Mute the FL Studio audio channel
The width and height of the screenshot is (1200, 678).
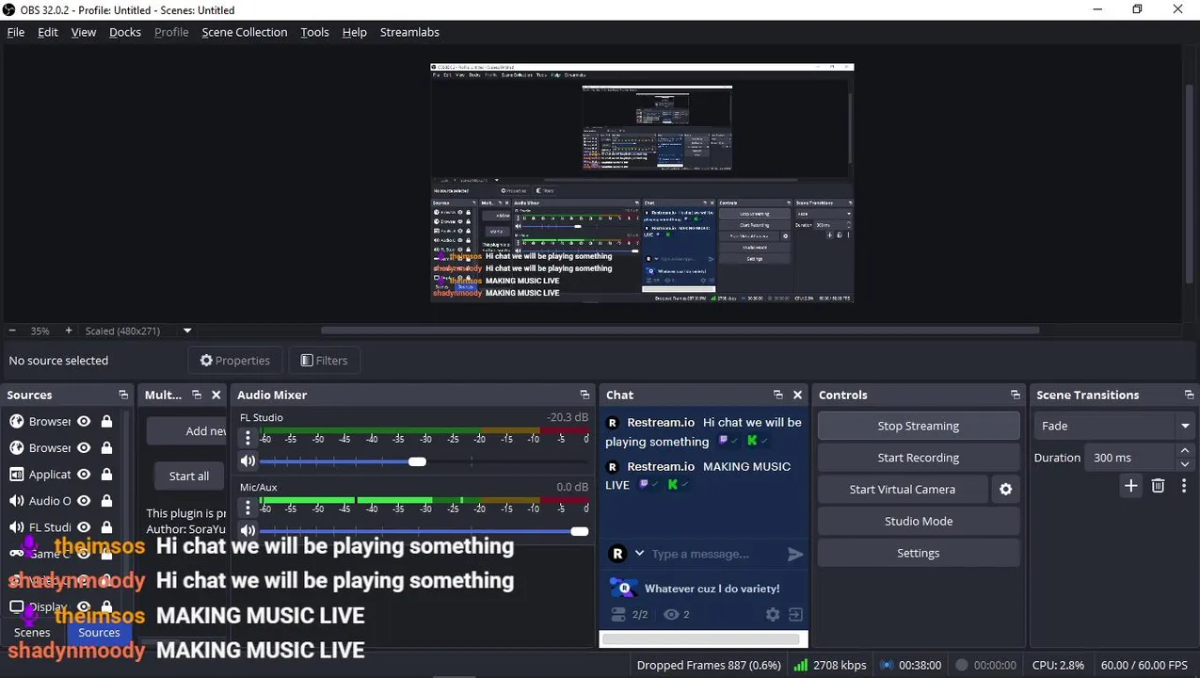click(x=248, y=461)
